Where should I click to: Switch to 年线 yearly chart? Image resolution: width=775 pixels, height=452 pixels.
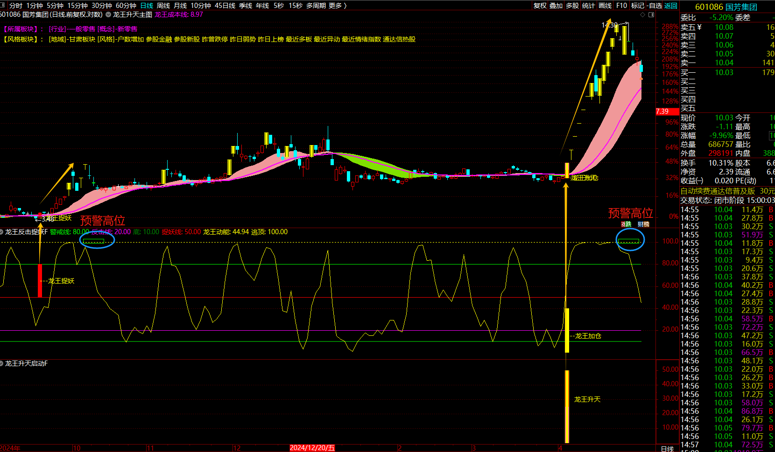click(262, 6)
